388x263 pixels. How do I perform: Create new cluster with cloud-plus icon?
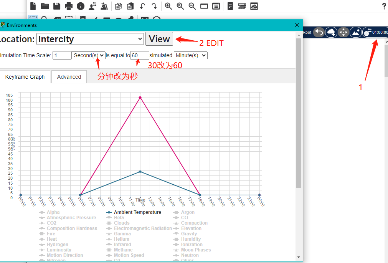tap(331, 32)
